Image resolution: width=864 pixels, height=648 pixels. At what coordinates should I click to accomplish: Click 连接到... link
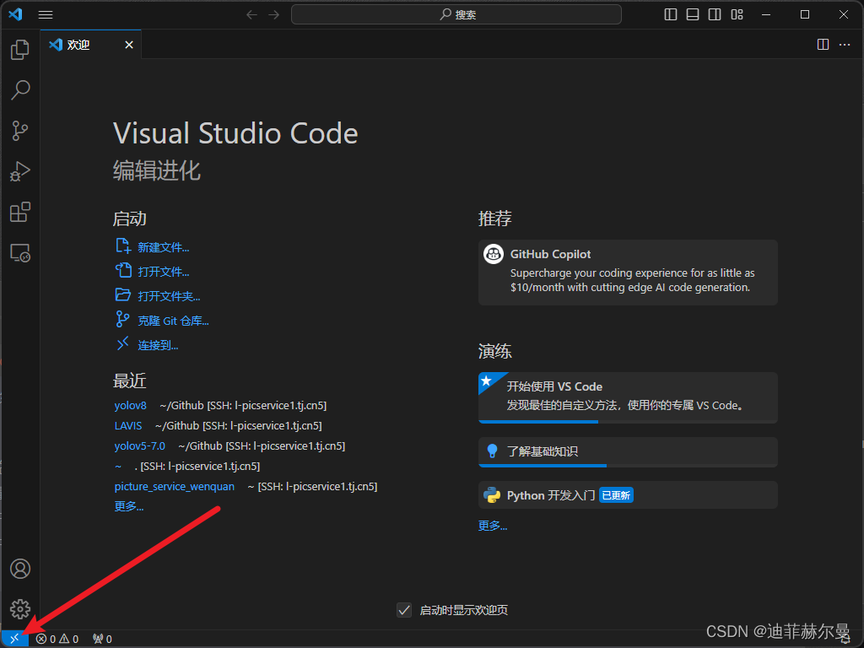(x=158, y=345)
